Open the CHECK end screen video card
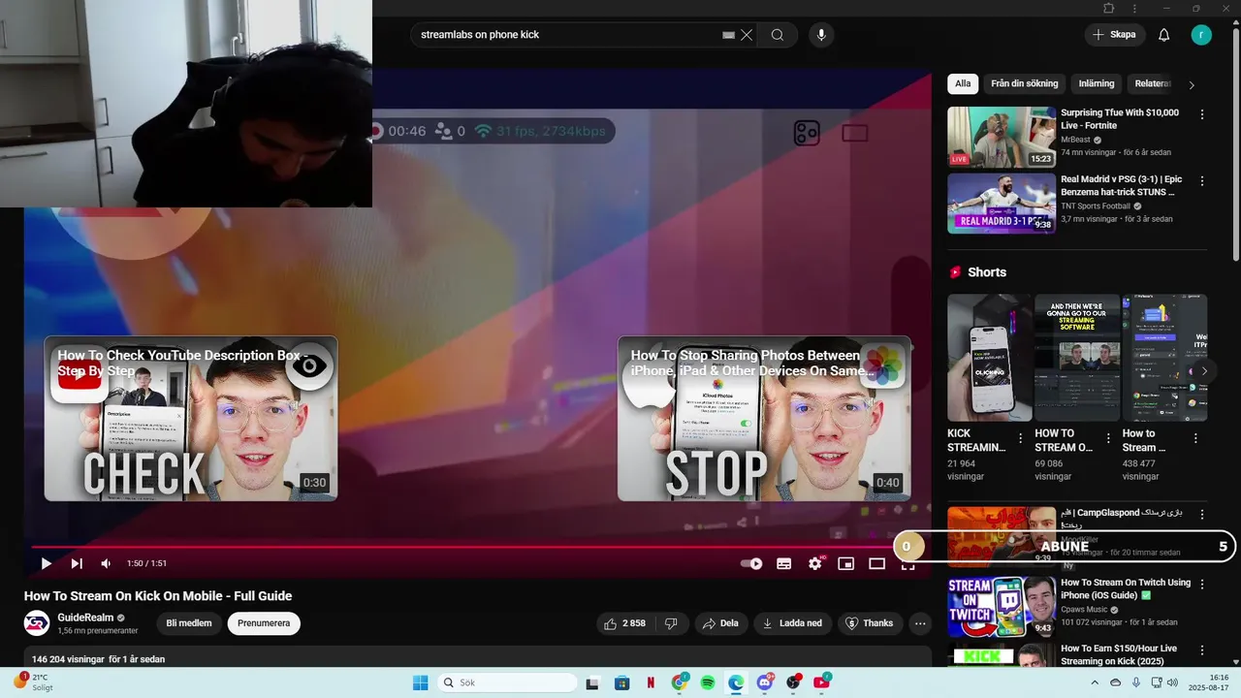This screenshot has height=698, width=1241. point(191,418)
